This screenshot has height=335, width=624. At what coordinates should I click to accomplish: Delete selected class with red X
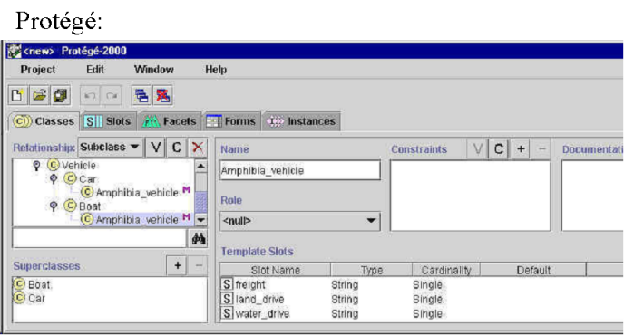(x=198, y=148)
